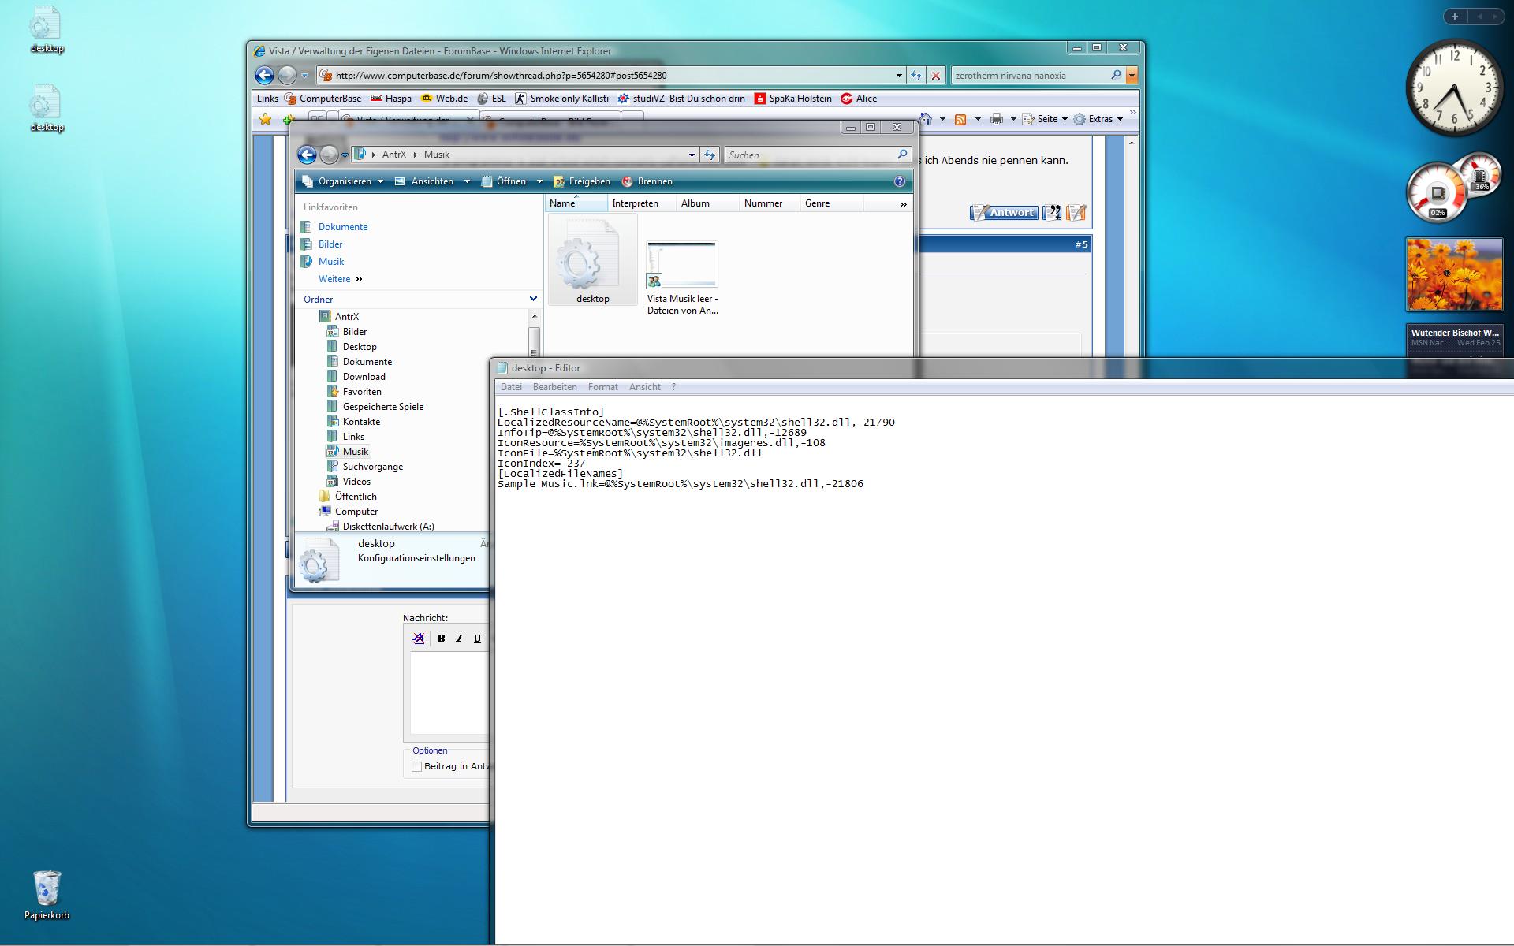Open the Organisieren dropdown menu
Image resolution: width=1514 pixels, height=946 pixels.
coord(344,181)
